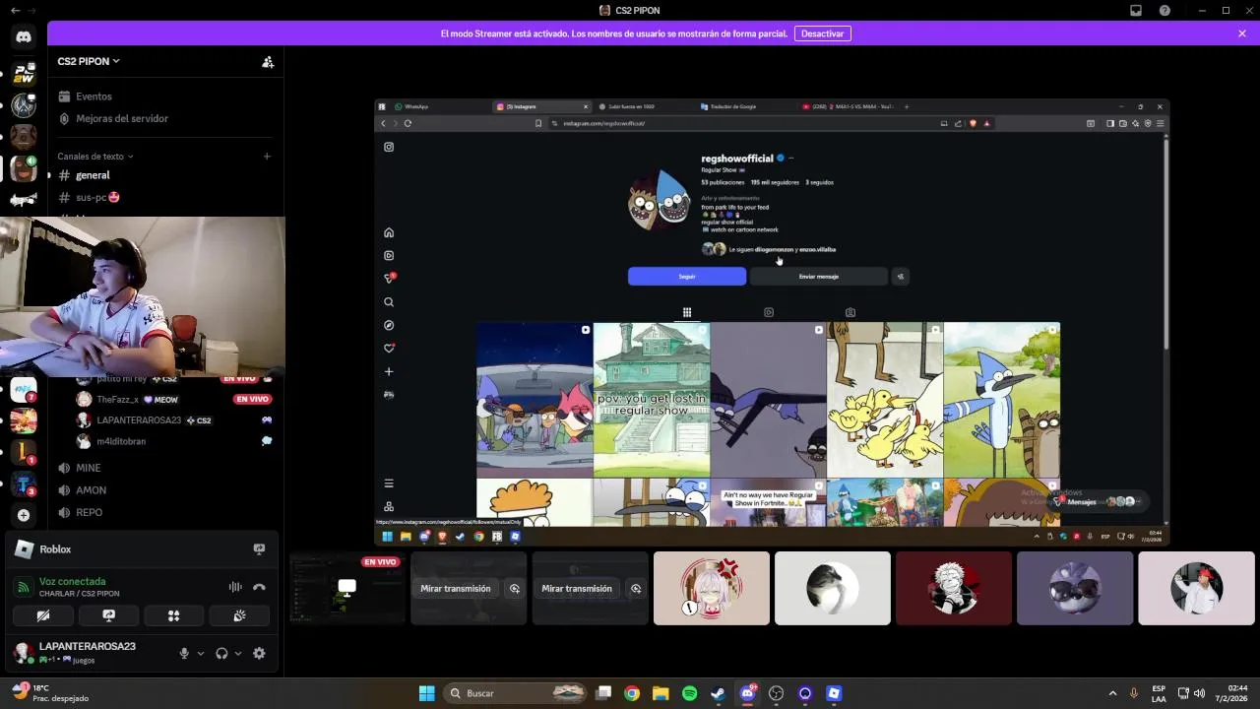Click the taskbar Buscar search box
Viewport: 1260px width, 709px height.
[516, 693]
